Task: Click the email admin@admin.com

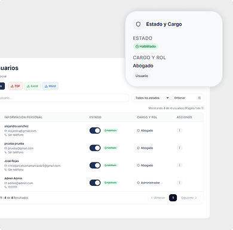Action: [20, 183]
